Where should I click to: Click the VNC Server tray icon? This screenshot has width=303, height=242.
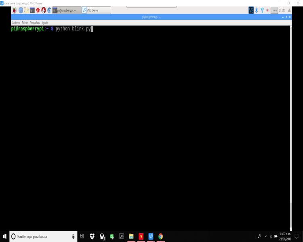[x=251, y=10]
